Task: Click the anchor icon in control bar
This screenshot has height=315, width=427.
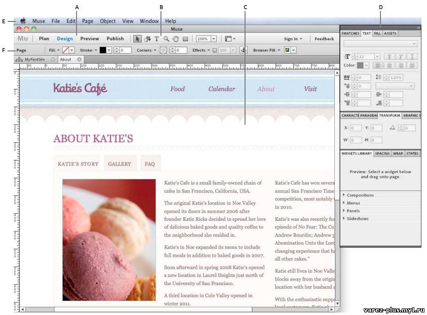Action: (243, 50)
